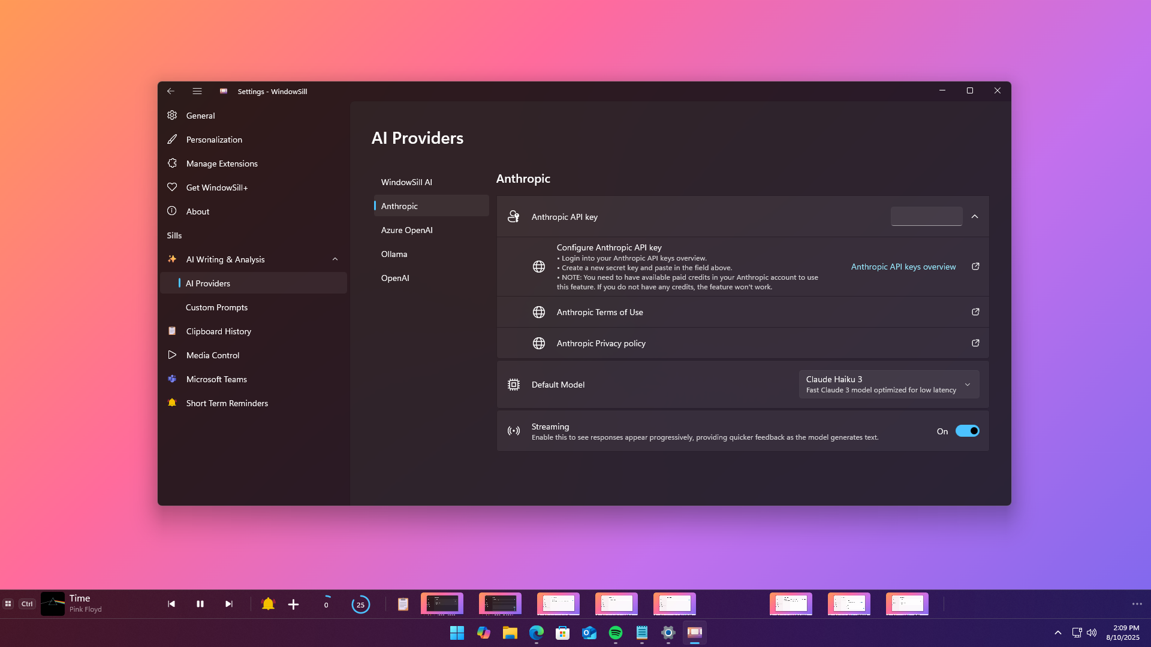Open the hamburger navigation menu
The image size is (1151, 647).
point(197,91)
